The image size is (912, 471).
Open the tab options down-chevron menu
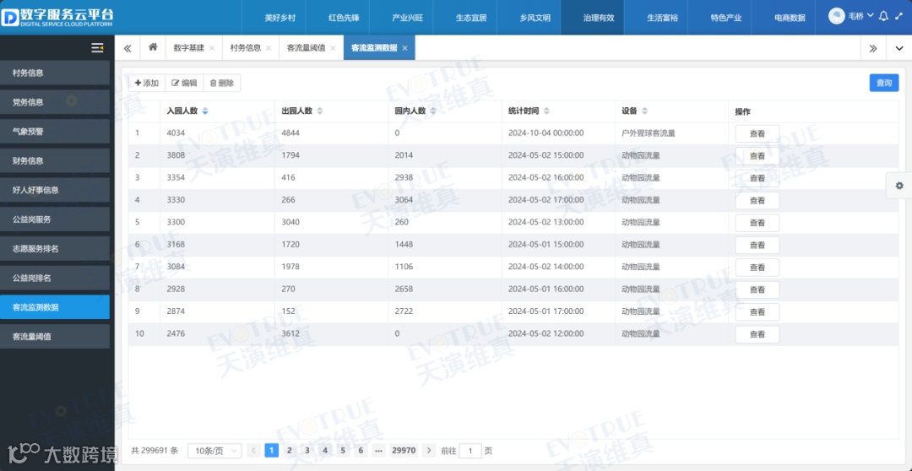pyautogui.click(x=898, y=48)
